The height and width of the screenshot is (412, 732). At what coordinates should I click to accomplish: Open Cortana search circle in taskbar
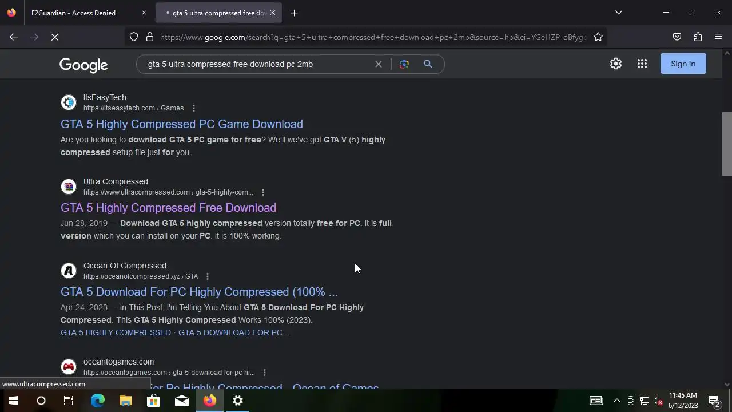point(41,401)
